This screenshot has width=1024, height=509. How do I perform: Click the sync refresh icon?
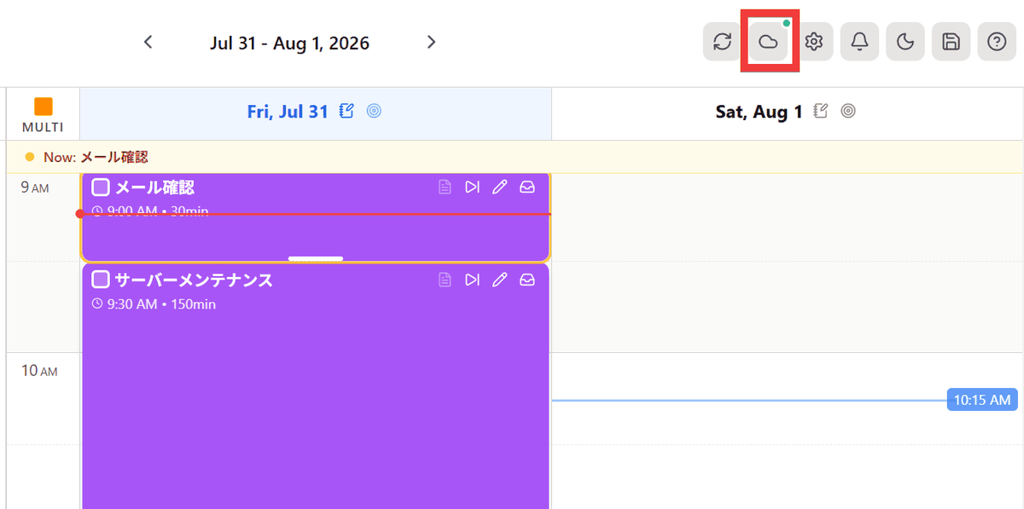(x=723, y=42)
